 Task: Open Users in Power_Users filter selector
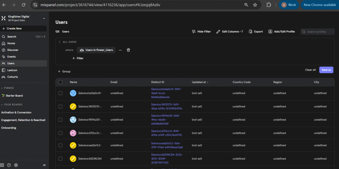pyautogui.click(x=96, y=50)
